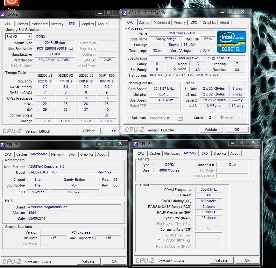276x268 pixels.
Task: Click the Max Bandwidth PC3-12800H value
Action: click(55, 48)
